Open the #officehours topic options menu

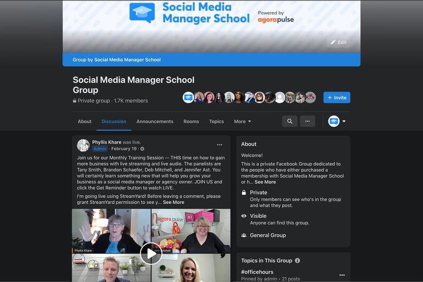click(342, 275)
